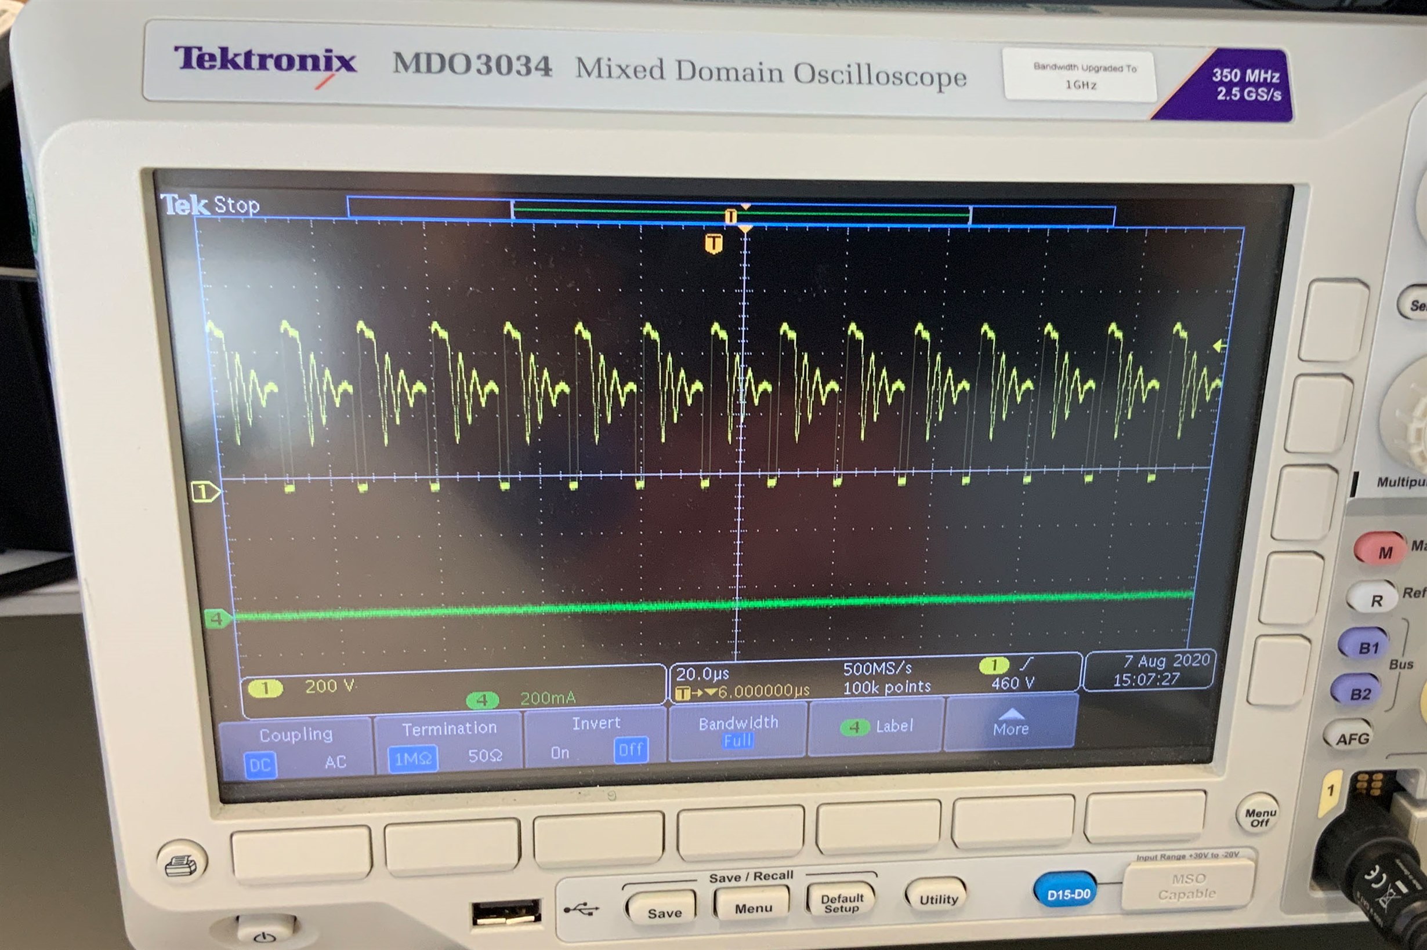Open channel 4 Label menu
This screenshot has width=1427, height=950.
click(876, 726)
